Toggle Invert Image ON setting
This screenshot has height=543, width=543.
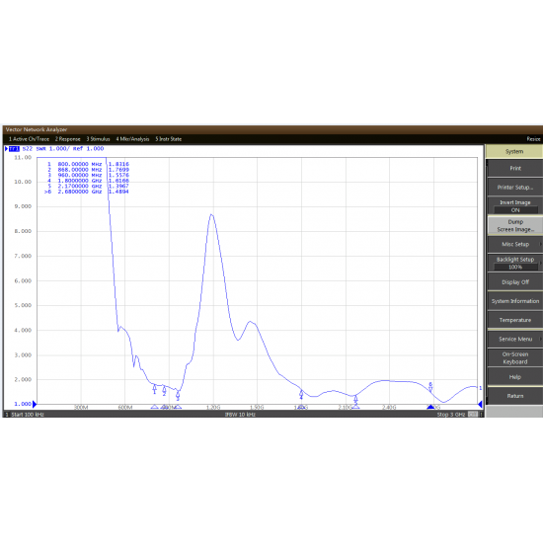(515, 206)
